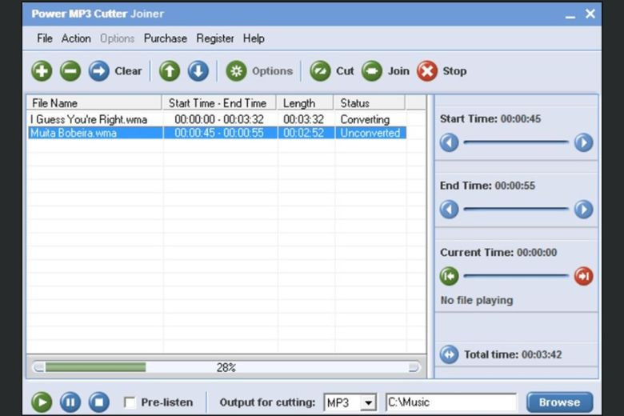Open the Action menu
The height and width of the screenshot is (416, 624).
[76, 38]
